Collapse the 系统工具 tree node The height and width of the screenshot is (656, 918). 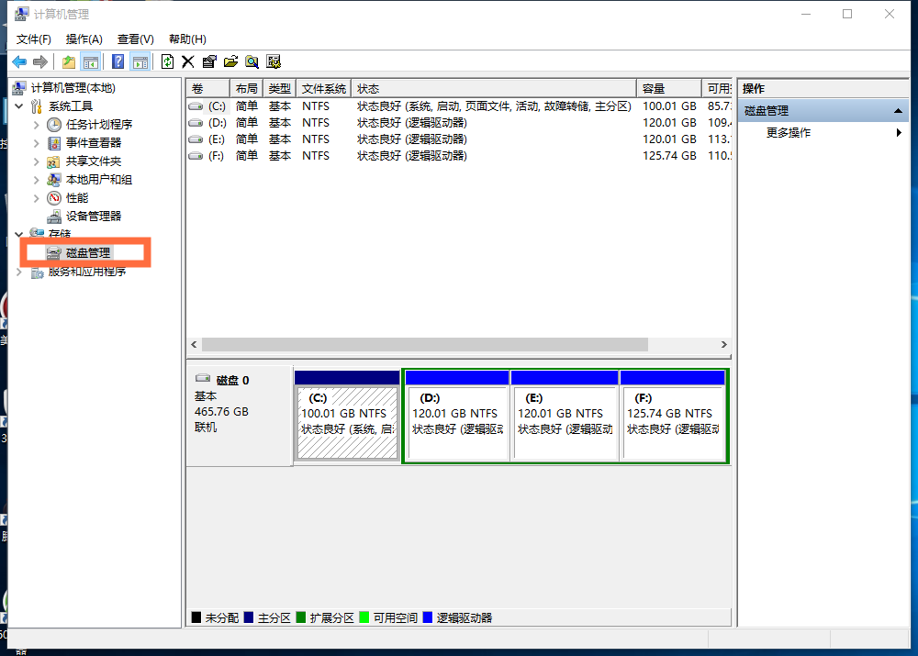(x=20, y=106)
